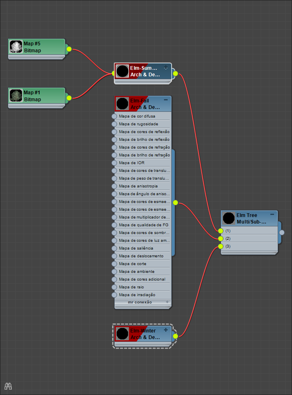Click socket for Mapa de corte
Image resolution: width=292 pixels, height=395 pixels.
(114, 264)
